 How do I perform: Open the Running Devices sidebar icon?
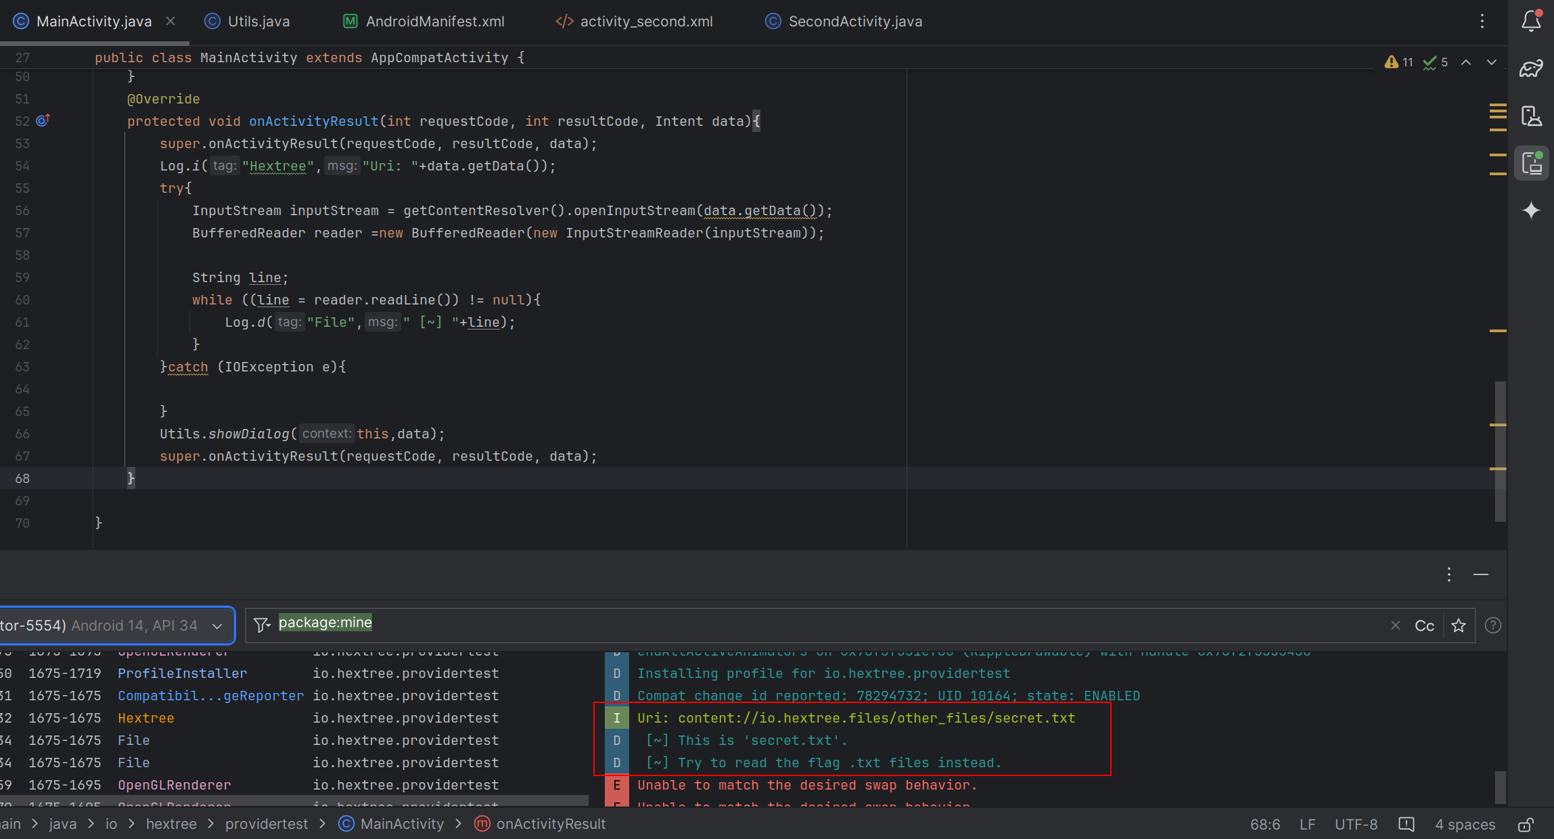(1531, 163)
